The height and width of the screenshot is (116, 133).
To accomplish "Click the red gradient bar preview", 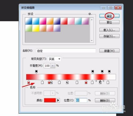I will [71, 77].
